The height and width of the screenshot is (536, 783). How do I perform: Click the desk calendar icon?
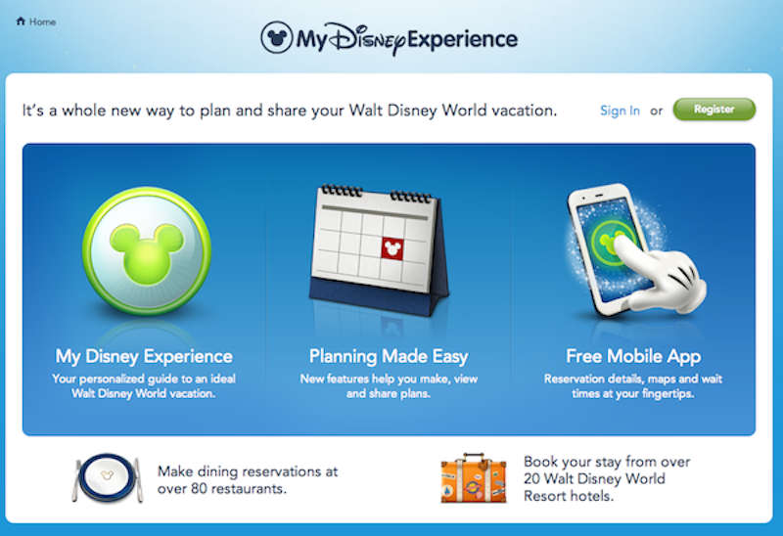379,249
